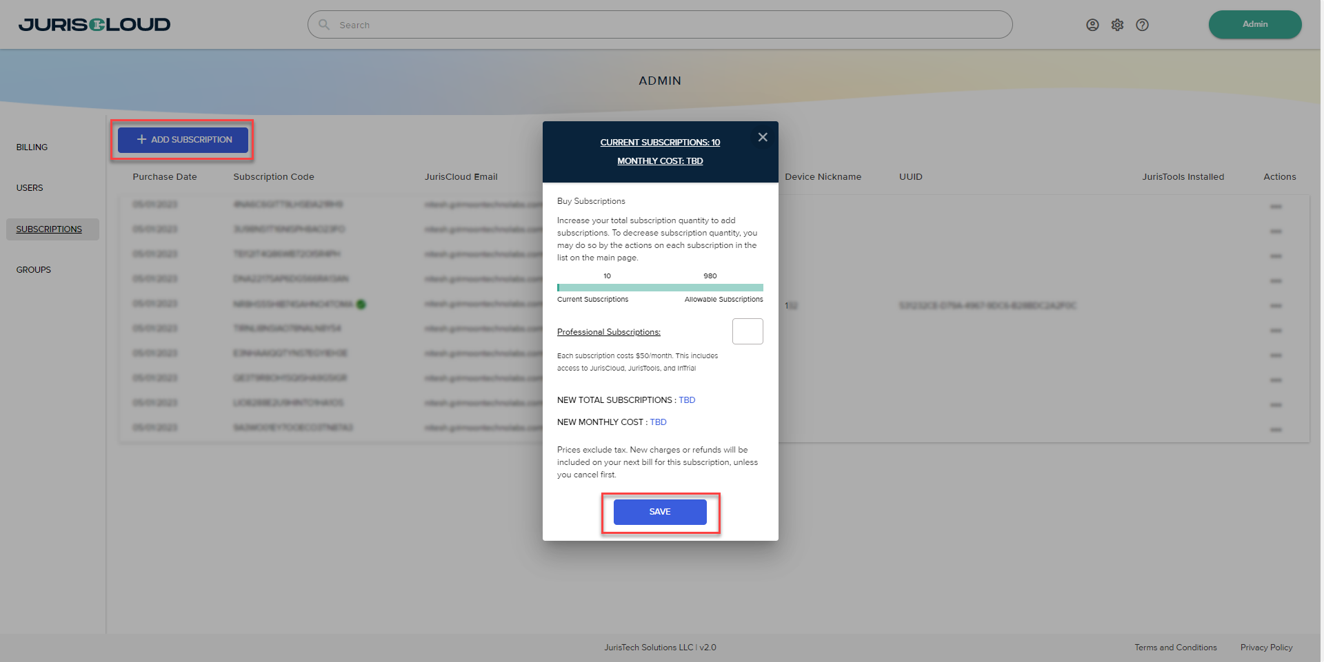Click the green status dot in subscription row
Viewport: 1324px width, 662px height.
tap(361, 304)
